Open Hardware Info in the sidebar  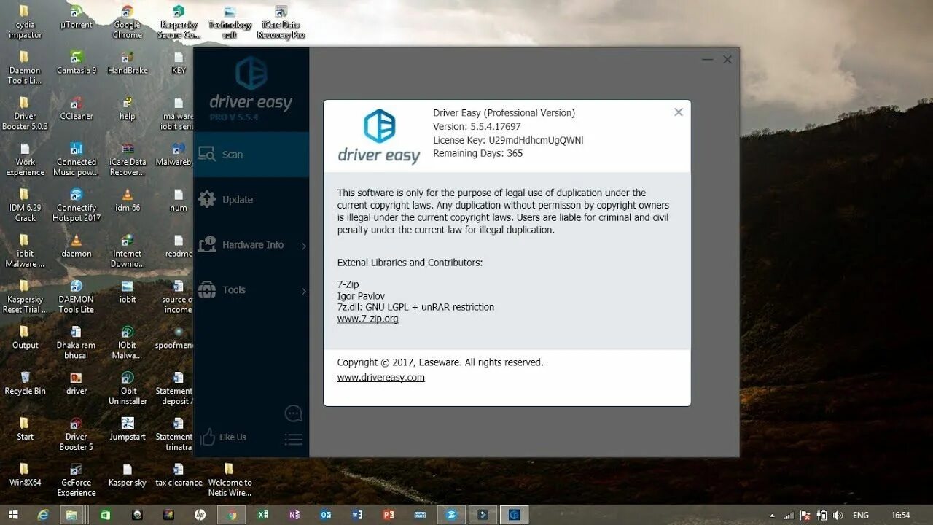pos(251,245)
